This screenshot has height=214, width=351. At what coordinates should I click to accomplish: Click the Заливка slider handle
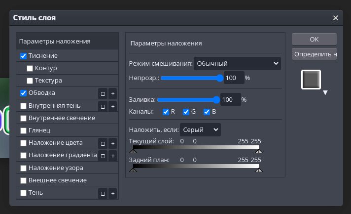[x=216, y=100]
